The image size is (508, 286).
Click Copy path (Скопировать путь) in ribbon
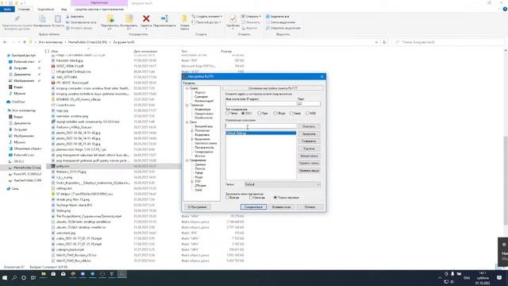(81, 22)
